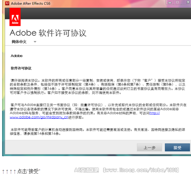This screenshot has height=176, width=191.
Task: Click the 软件许可协议 bold heading
Action: pyautogui.click(x=21, y=68)
